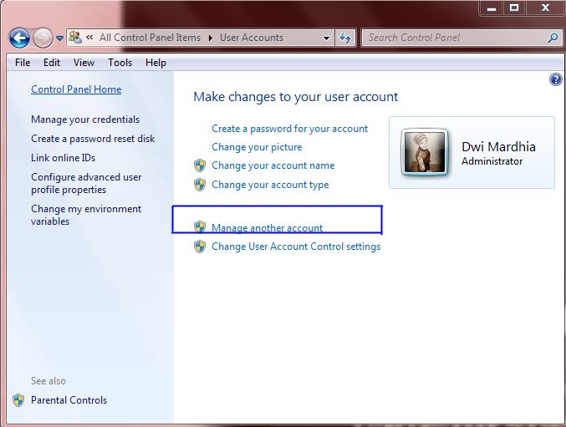Click All Control Panel Items breadcrumb
Image resolution: width=566 pixels, height=427 pixels.
point(150,38)
